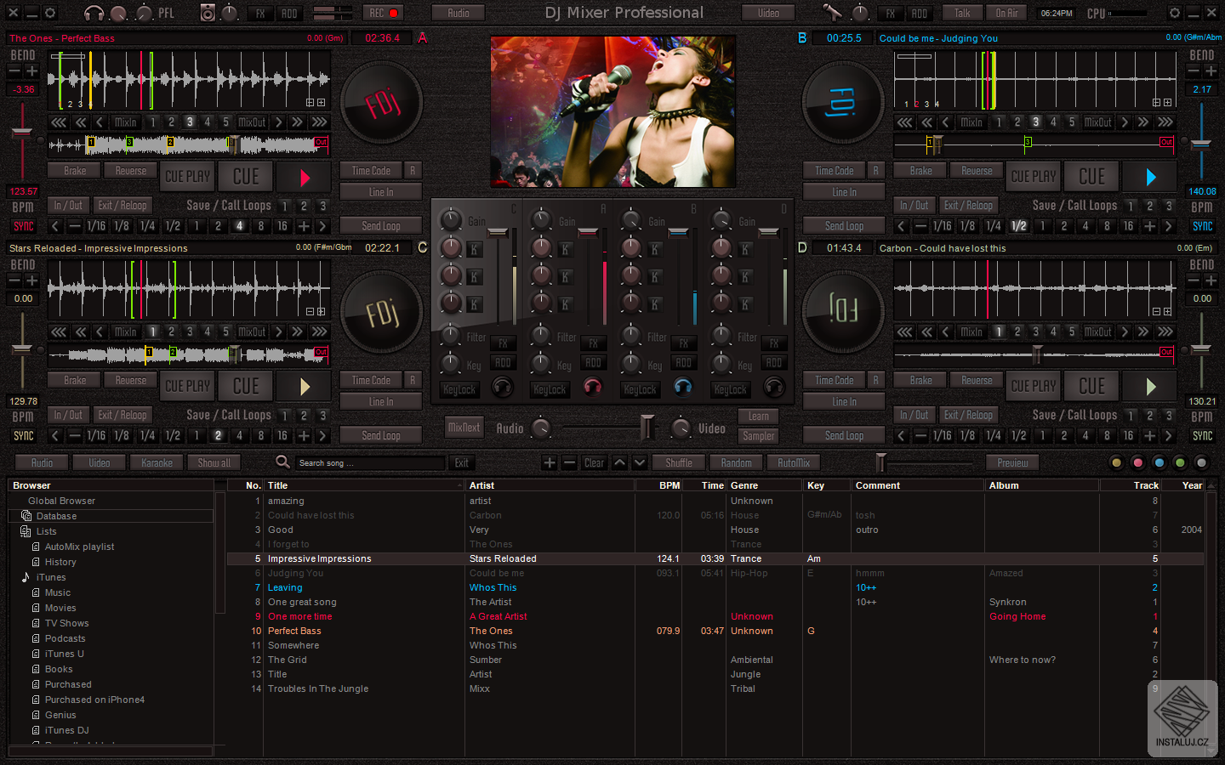Click the yellow color tag dot

coord(1117,462)
